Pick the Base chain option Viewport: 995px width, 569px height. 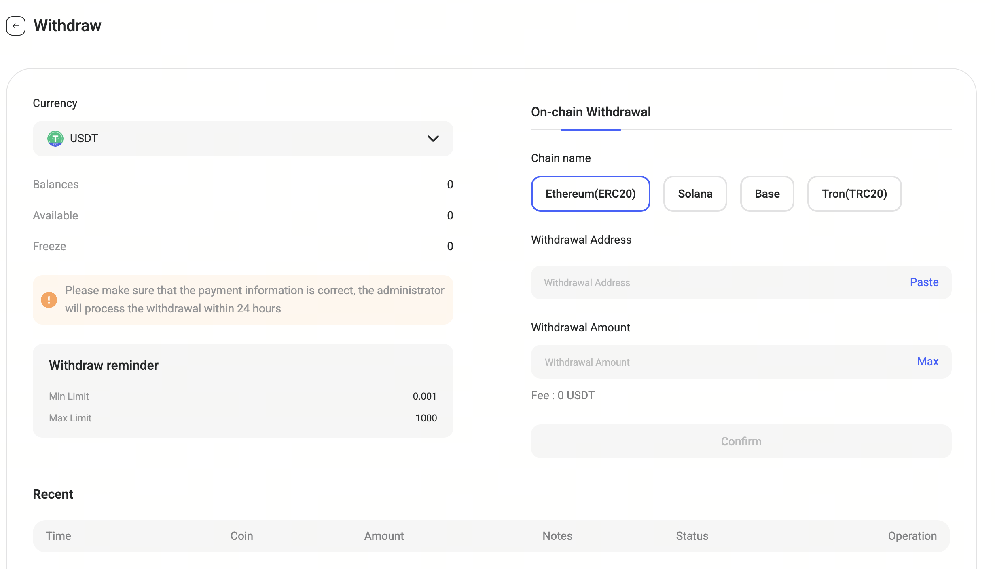pos(767,194)
